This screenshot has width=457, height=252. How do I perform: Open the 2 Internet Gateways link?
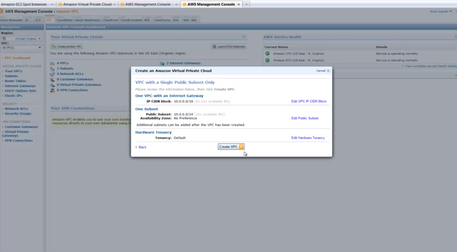pyautogui.click(x=184, y=63)
